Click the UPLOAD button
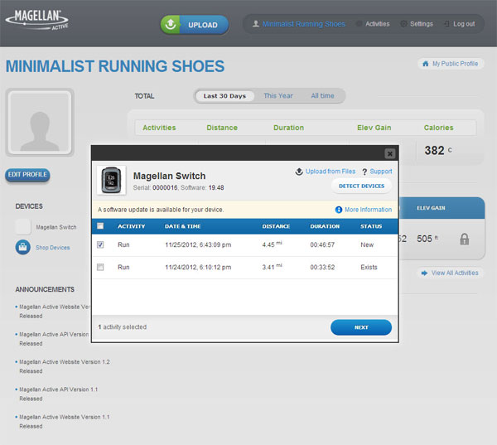 195,25
